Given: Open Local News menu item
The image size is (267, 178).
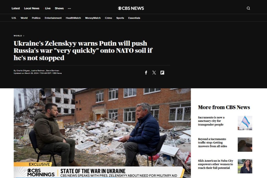Looking at the screenshot, I should pos(32,8).
